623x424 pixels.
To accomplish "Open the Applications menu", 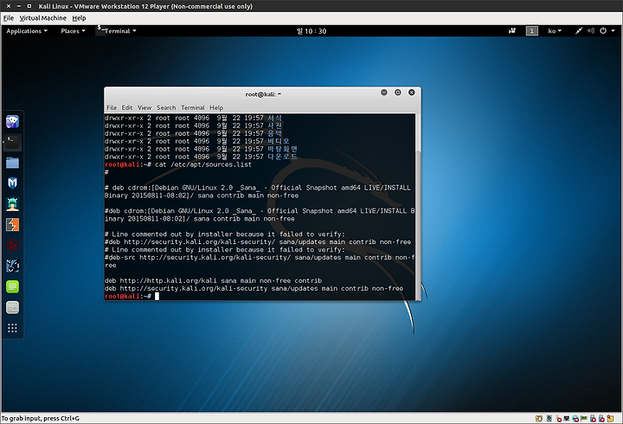I will (x=27, y=31).
